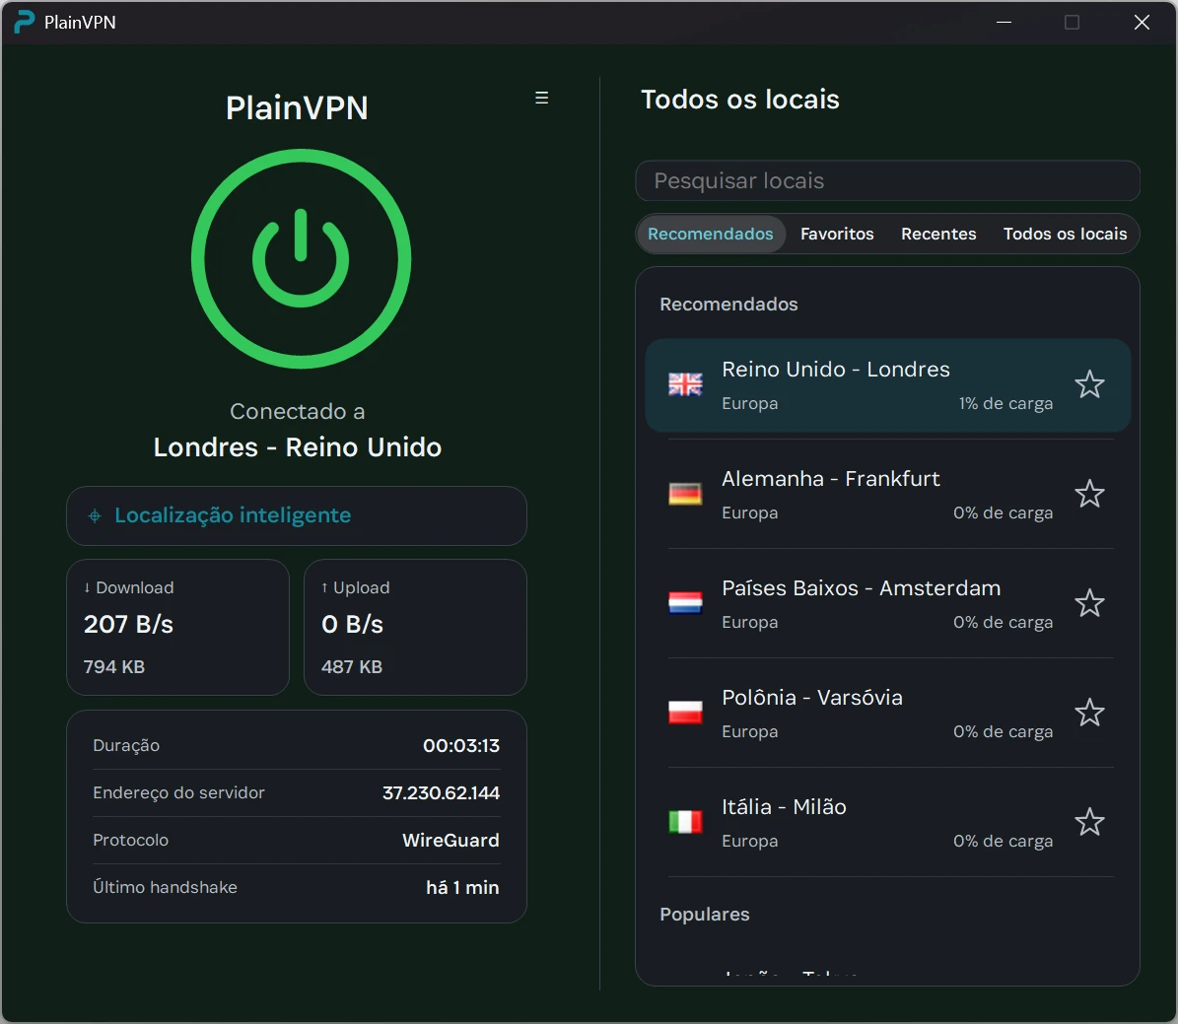
Task: Click Londres - Reino Unido connection label
Action: [298, 447]
